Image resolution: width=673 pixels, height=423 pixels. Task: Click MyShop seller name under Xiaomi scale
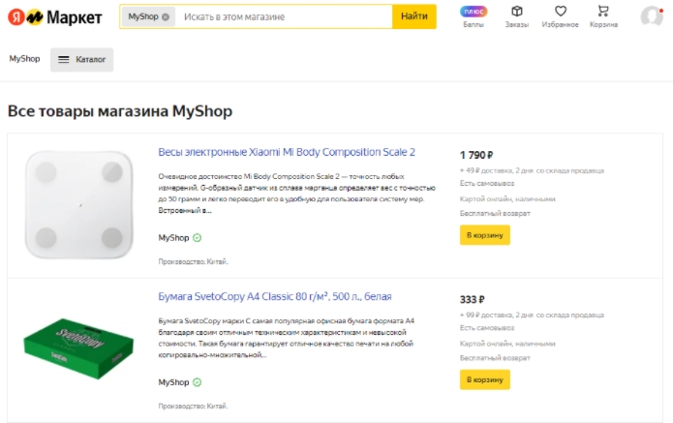[x=173, y=238]
